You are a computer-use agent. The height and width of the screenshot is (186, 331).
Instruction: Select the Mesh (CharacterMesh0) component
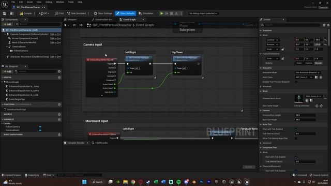click(24, 42)
